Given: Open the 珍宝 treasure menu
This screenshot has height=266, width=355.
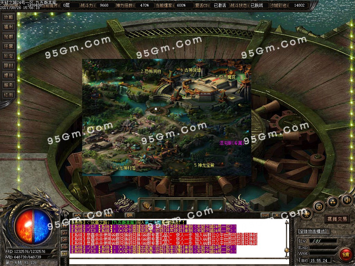Looking at the screenshot, I should 8,56.
